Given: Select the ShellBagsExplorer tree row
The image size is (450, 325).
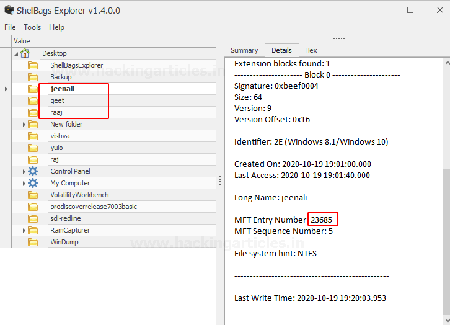Looking at the screenshot, I should pyautogui.click(x=132, y=65).
